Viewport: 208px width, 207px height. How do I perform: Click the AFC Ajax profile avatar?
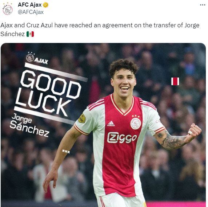[8, 9]
